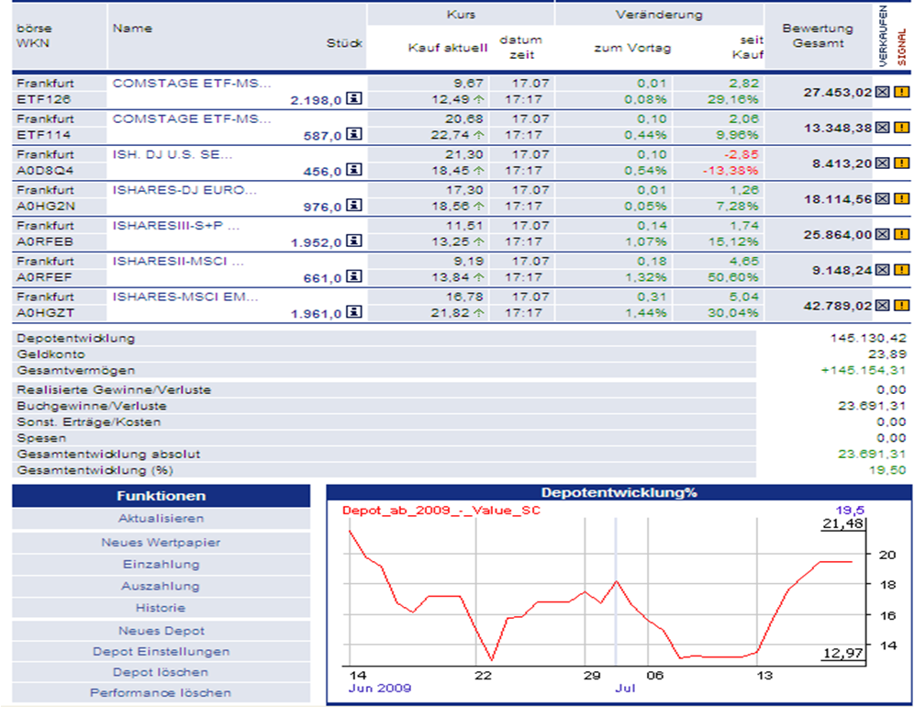This screenshot has height=707, width=914.
Task: Click sell (X) icon for ISHARES-DJ EURO row
Action: click(882, 198)
